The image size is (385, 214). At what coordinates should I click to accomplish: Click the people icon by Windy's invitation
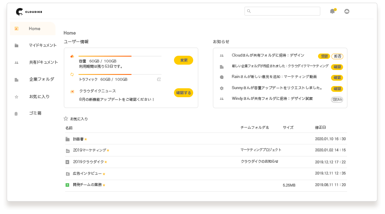click(x=222, y=99)
